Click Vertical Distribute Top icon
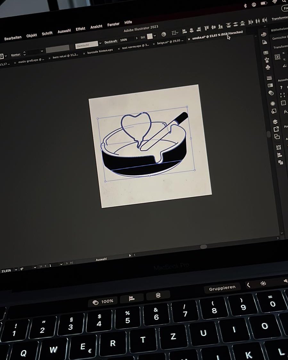 tap(228, 25)
